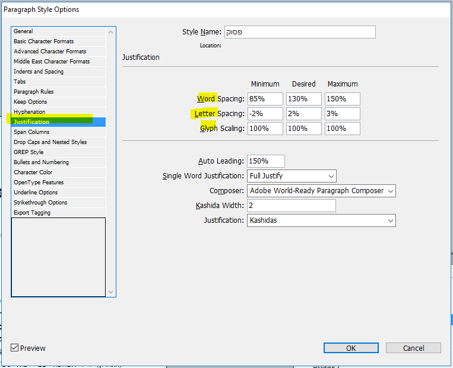This screenshot has width=453, height=368.
Task: Click the Auto Leading 150% field
Action: [x=266, y=161]
